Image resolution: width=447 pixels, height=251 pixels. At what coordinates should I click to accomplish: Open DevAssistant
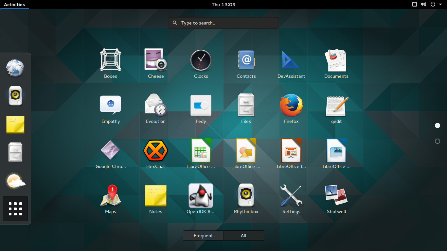pyautogui.click(x=291, y=60)
